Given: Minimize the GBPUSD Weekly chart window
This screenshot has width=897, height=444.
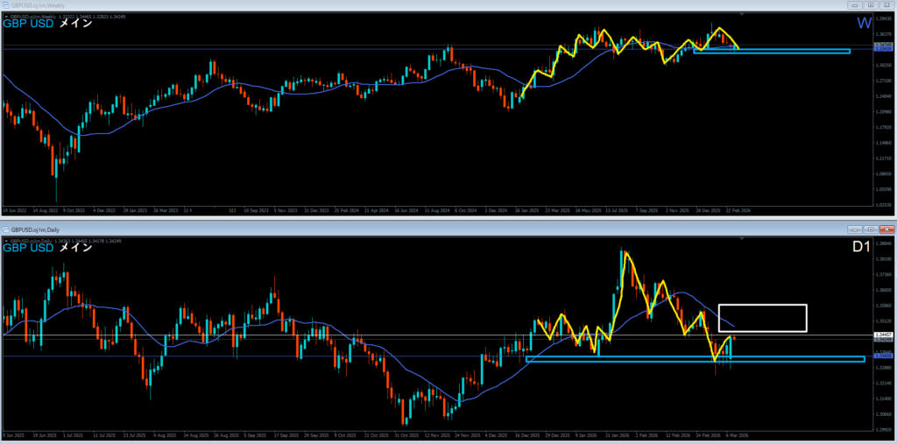Looking at the screenshot, I should point(857,5).
